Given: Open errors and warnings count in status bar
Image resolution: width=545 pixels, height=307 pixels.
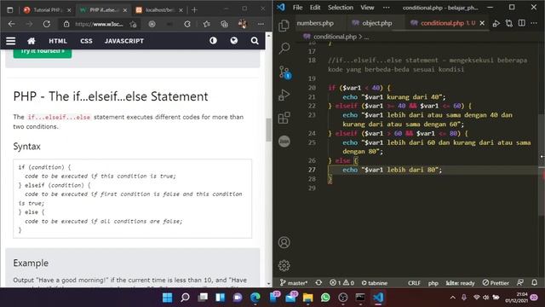Looking at the screenshot, I should tap(341, 282).
